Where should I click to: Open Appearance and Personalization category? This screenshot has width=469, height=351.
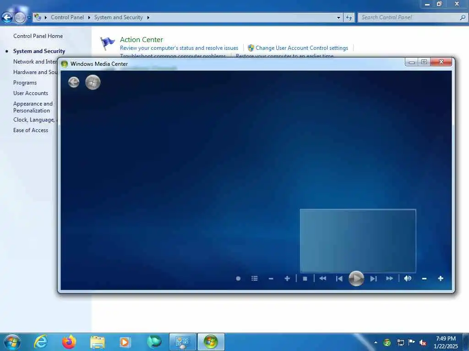point(33,107)
